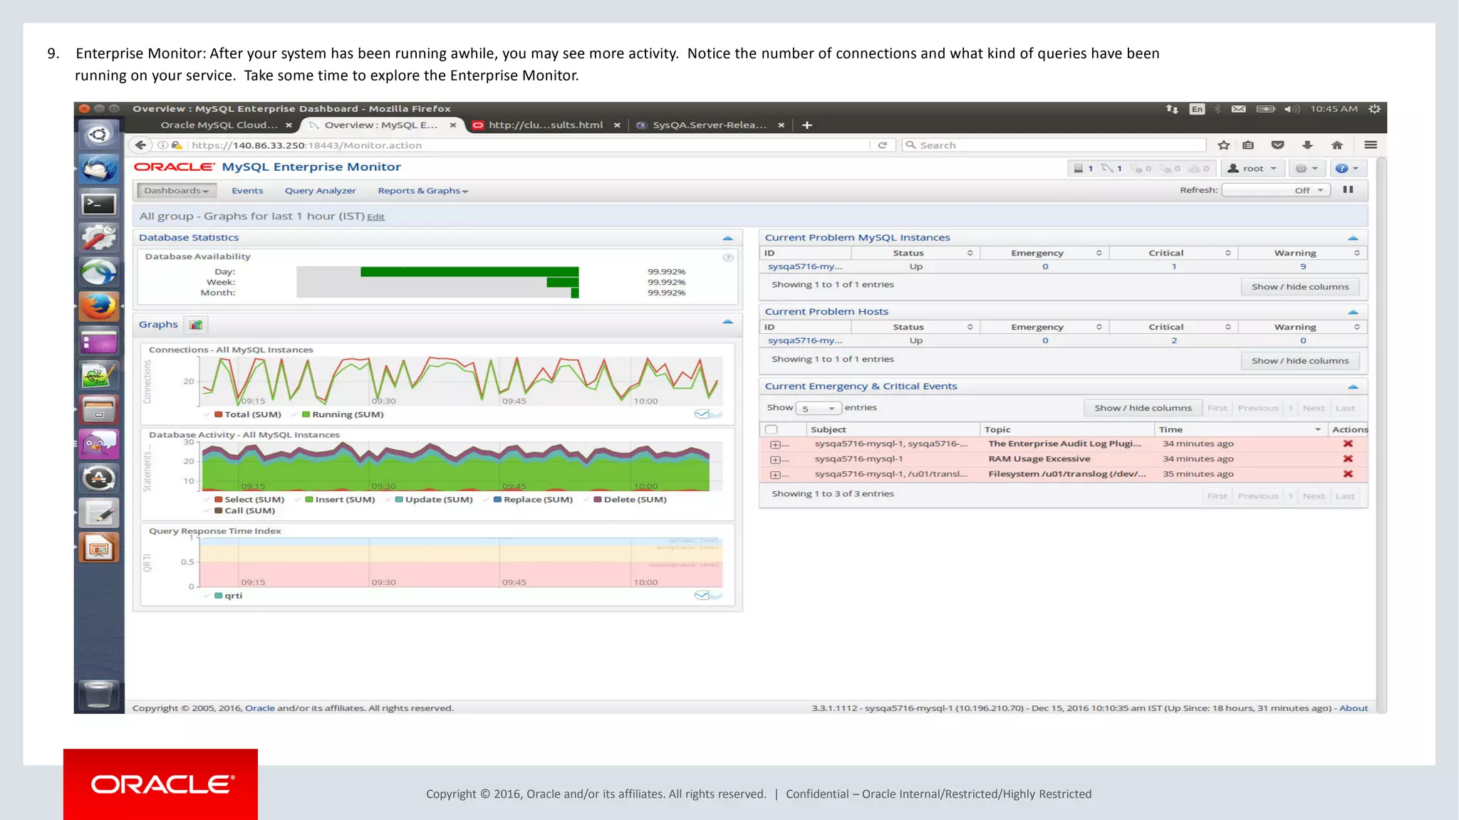Toggle Total (SUM) series in Connections graph
The image size is (1459, 820).
point(247,414)
